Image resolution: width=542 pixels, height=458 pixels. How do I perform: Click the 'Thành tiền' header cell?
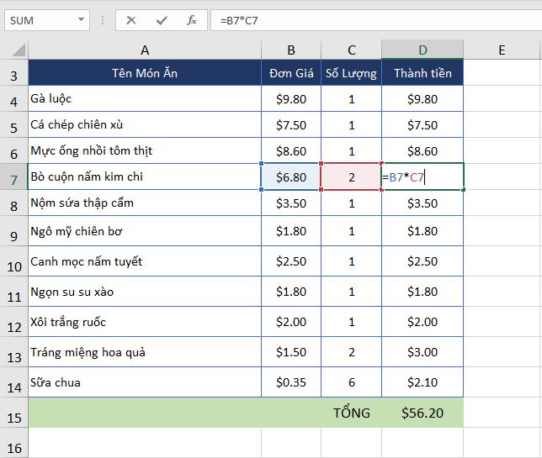pyautogui.click(x=422, y=73)
